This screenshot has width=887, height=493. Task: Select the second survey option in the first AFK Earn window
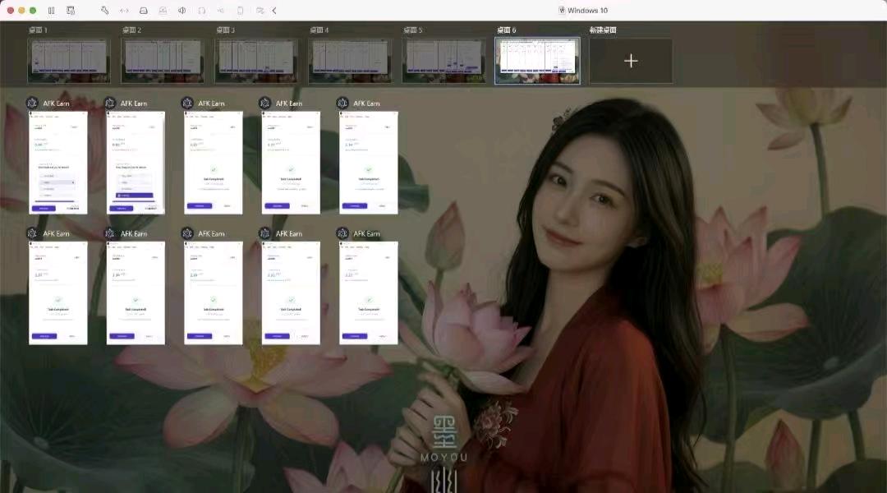click(57, 182)
